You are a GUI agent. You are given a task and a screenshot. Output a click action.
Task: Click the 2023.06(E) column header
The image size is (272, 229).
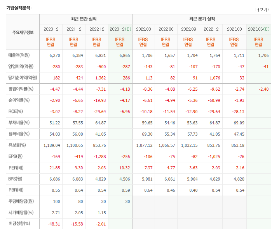[259, 29]
